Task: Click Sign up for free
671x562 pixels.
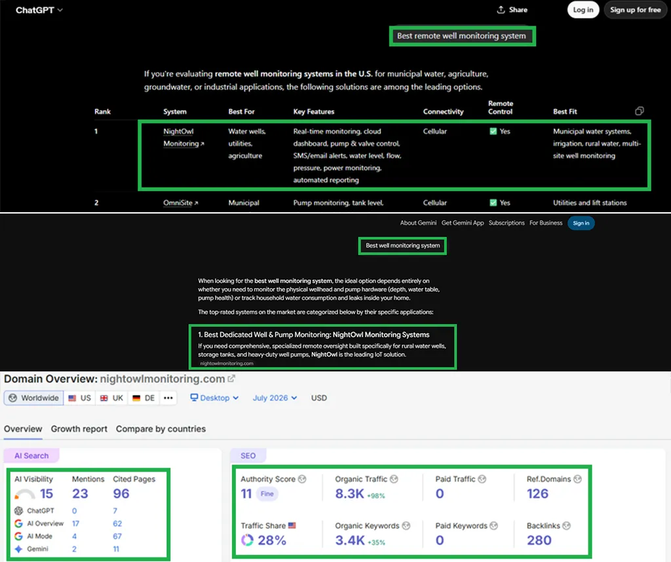Action: (635, 10)
